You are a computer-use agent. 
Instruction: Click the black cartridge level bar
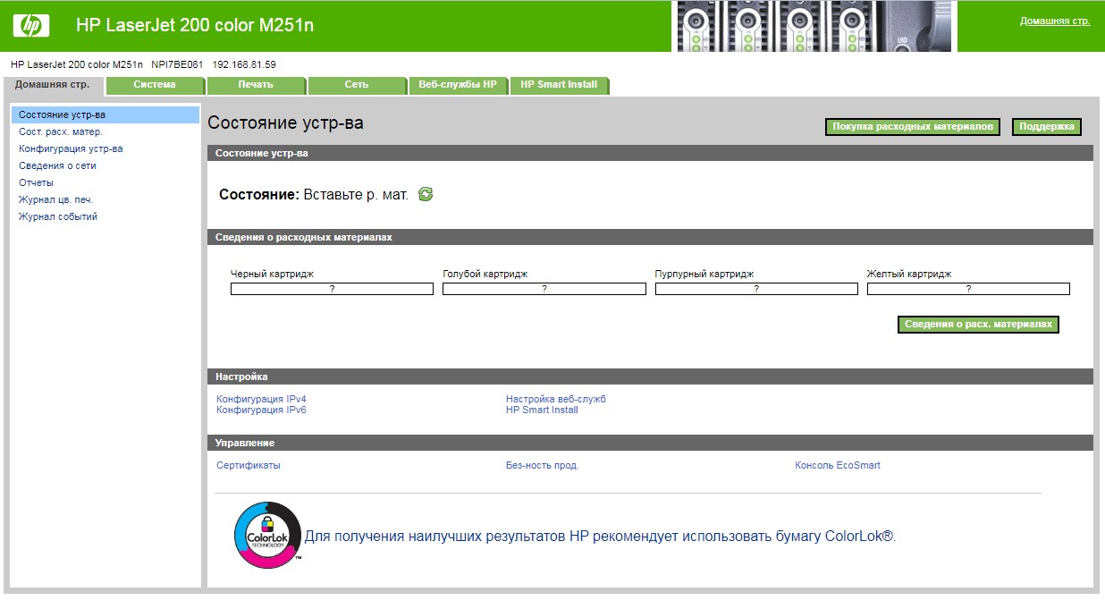(332, 289)
